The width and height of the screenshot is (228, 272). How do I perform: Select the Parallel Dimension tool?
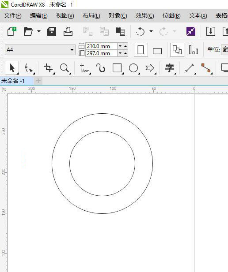(x=190, y=68)
